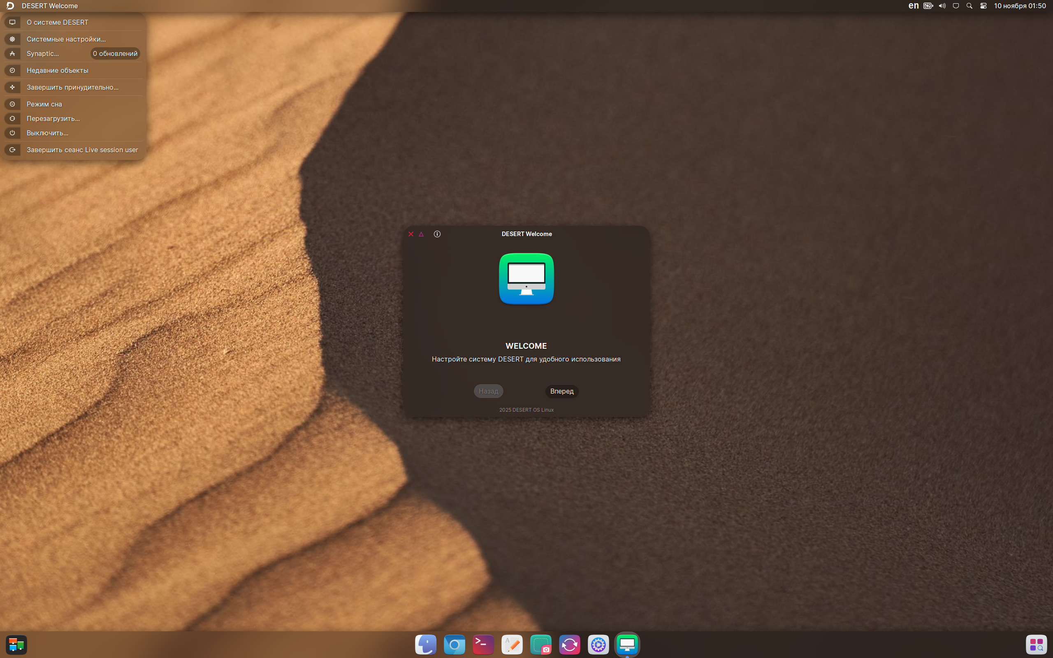Image resolution: width=1053 pixels, height=658 pixels.
Task: Open the DESERT logo system menu
Action: point(10,6)
